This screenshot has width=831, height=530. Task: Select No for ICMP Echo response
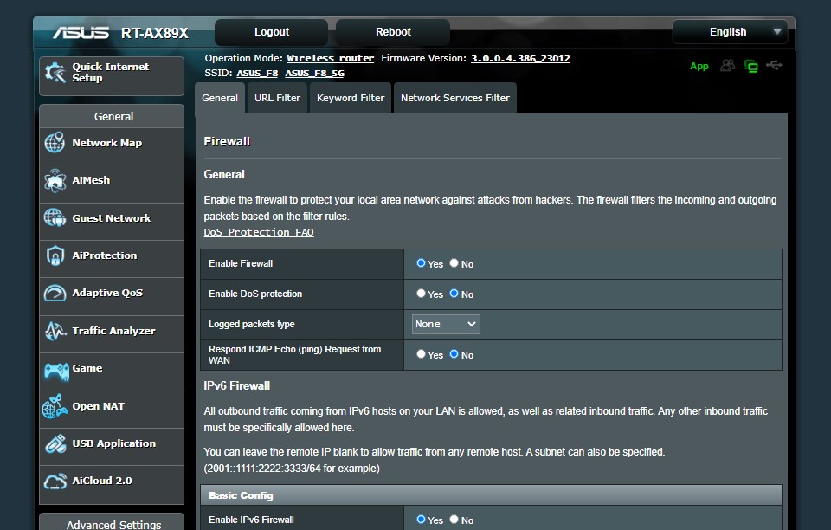pos(454,354)
